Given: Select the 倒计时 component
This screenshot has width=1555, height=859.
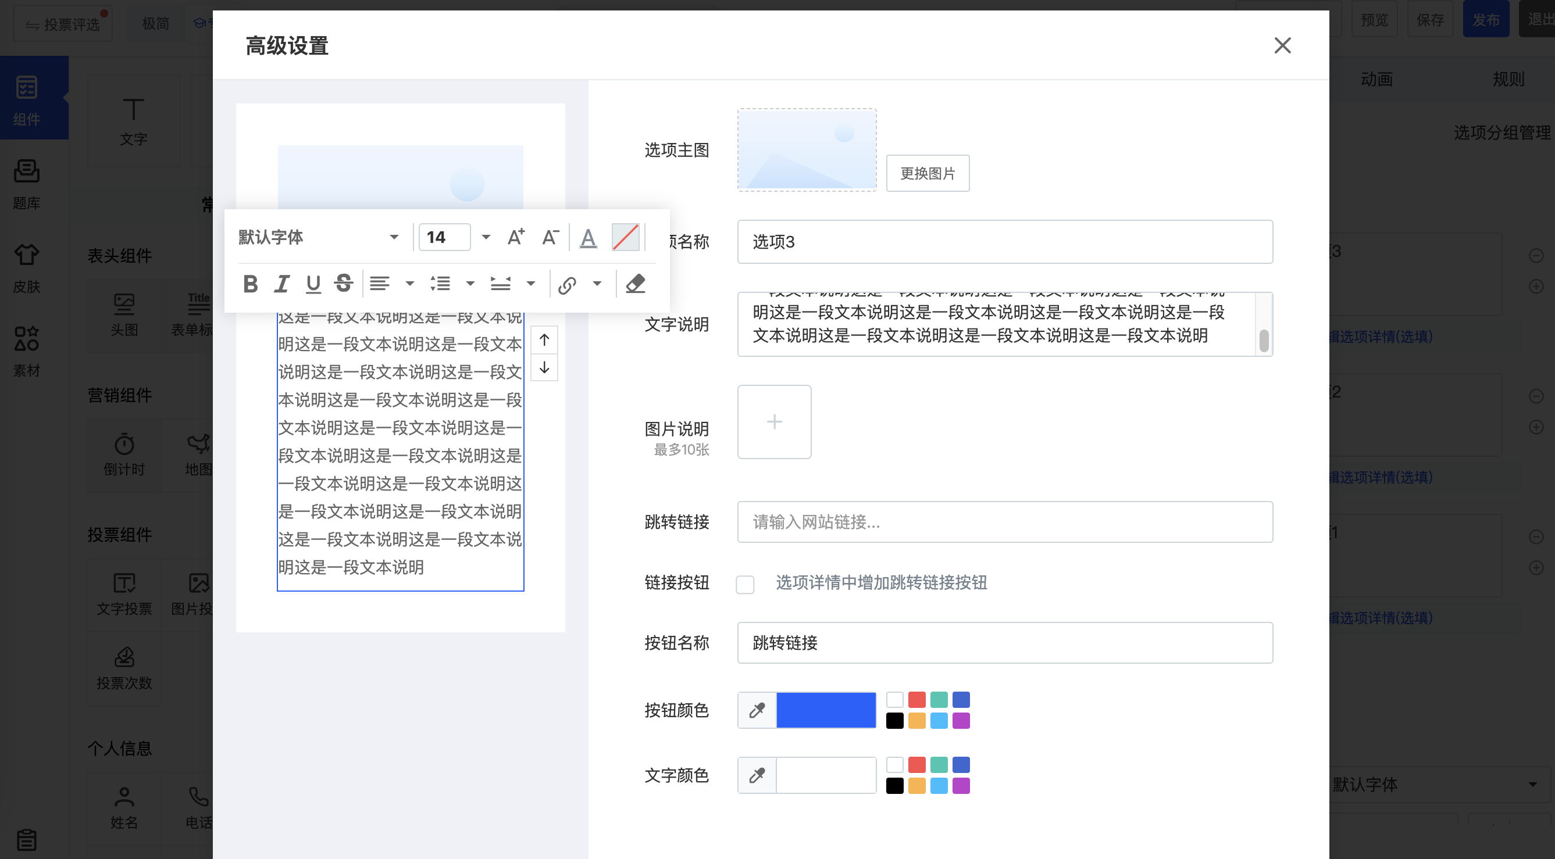Looking at the screenshot, I should (124, 454).
